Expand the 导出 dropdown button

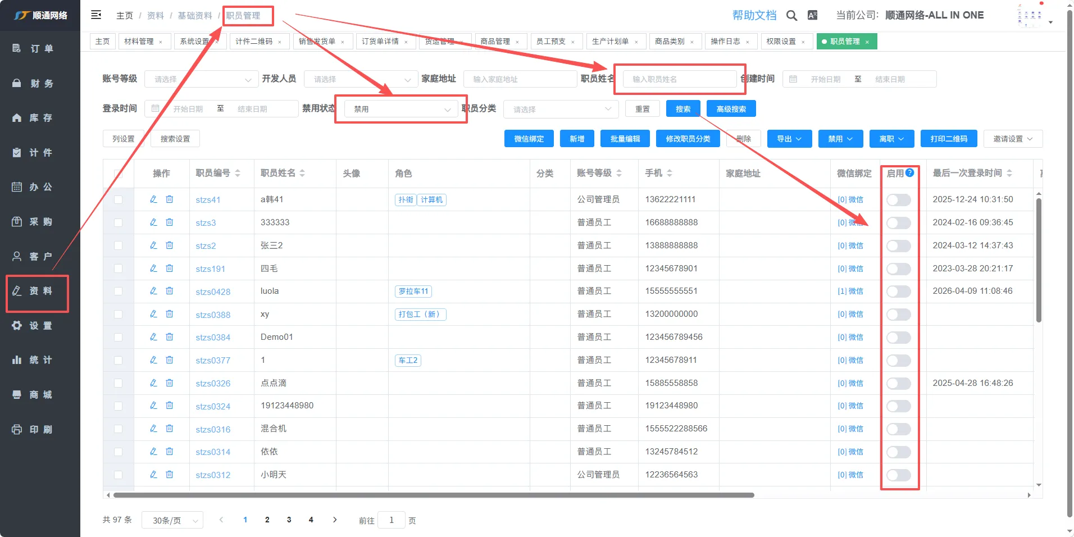click(789, 139)
